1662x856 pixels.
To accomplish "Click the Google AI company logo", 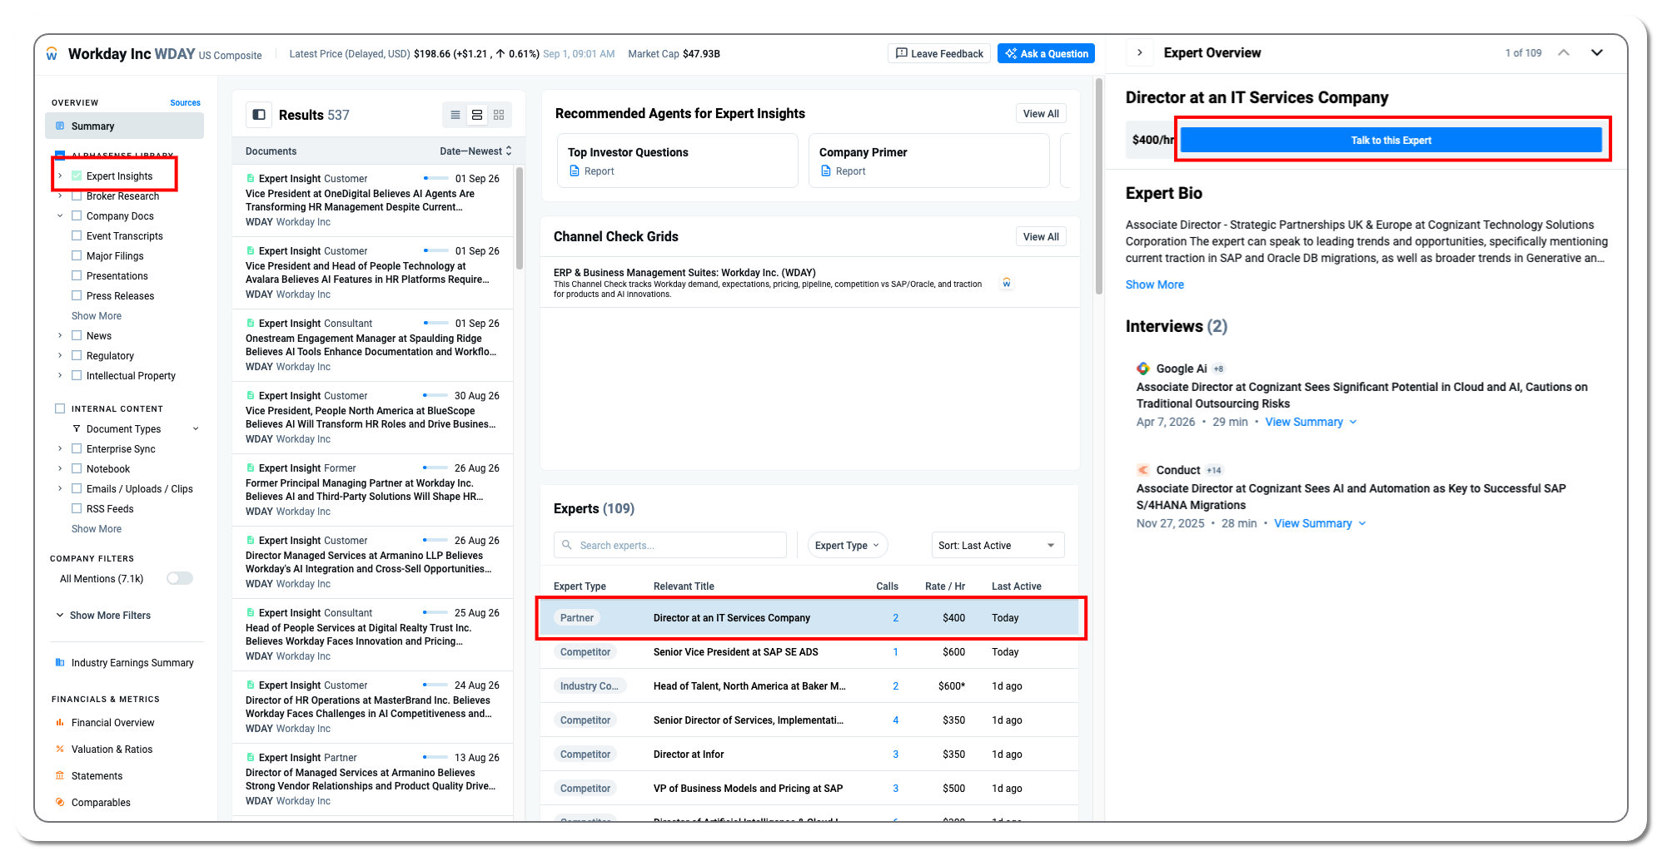I will pos(1143,369).
